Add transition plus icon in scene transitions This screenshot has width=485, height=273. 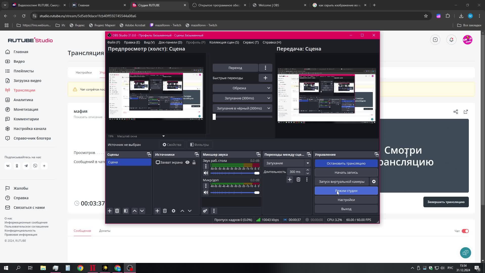(290, 179)
